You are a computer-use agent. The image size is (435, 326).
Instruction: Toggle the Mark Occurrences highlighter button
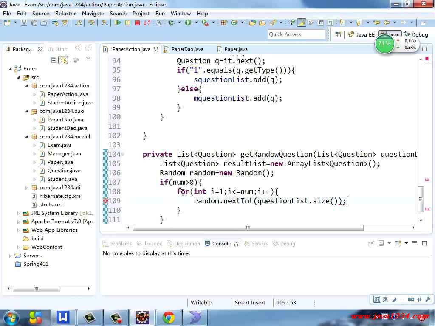301,23
